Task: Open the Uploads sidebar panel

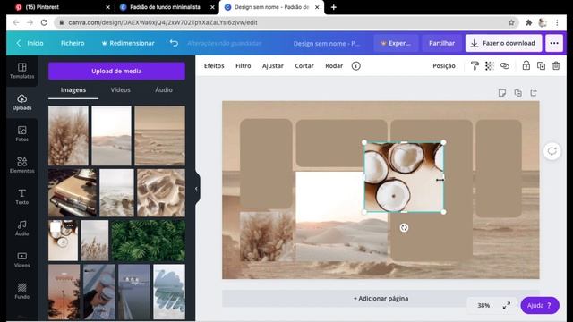Action: [x=21, y=102]
